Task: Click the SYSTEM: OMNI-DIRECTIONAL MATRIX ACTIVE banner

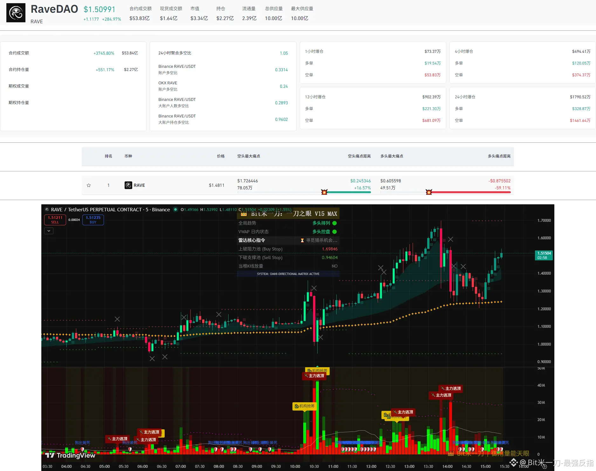Action: [x=288, y=274]
